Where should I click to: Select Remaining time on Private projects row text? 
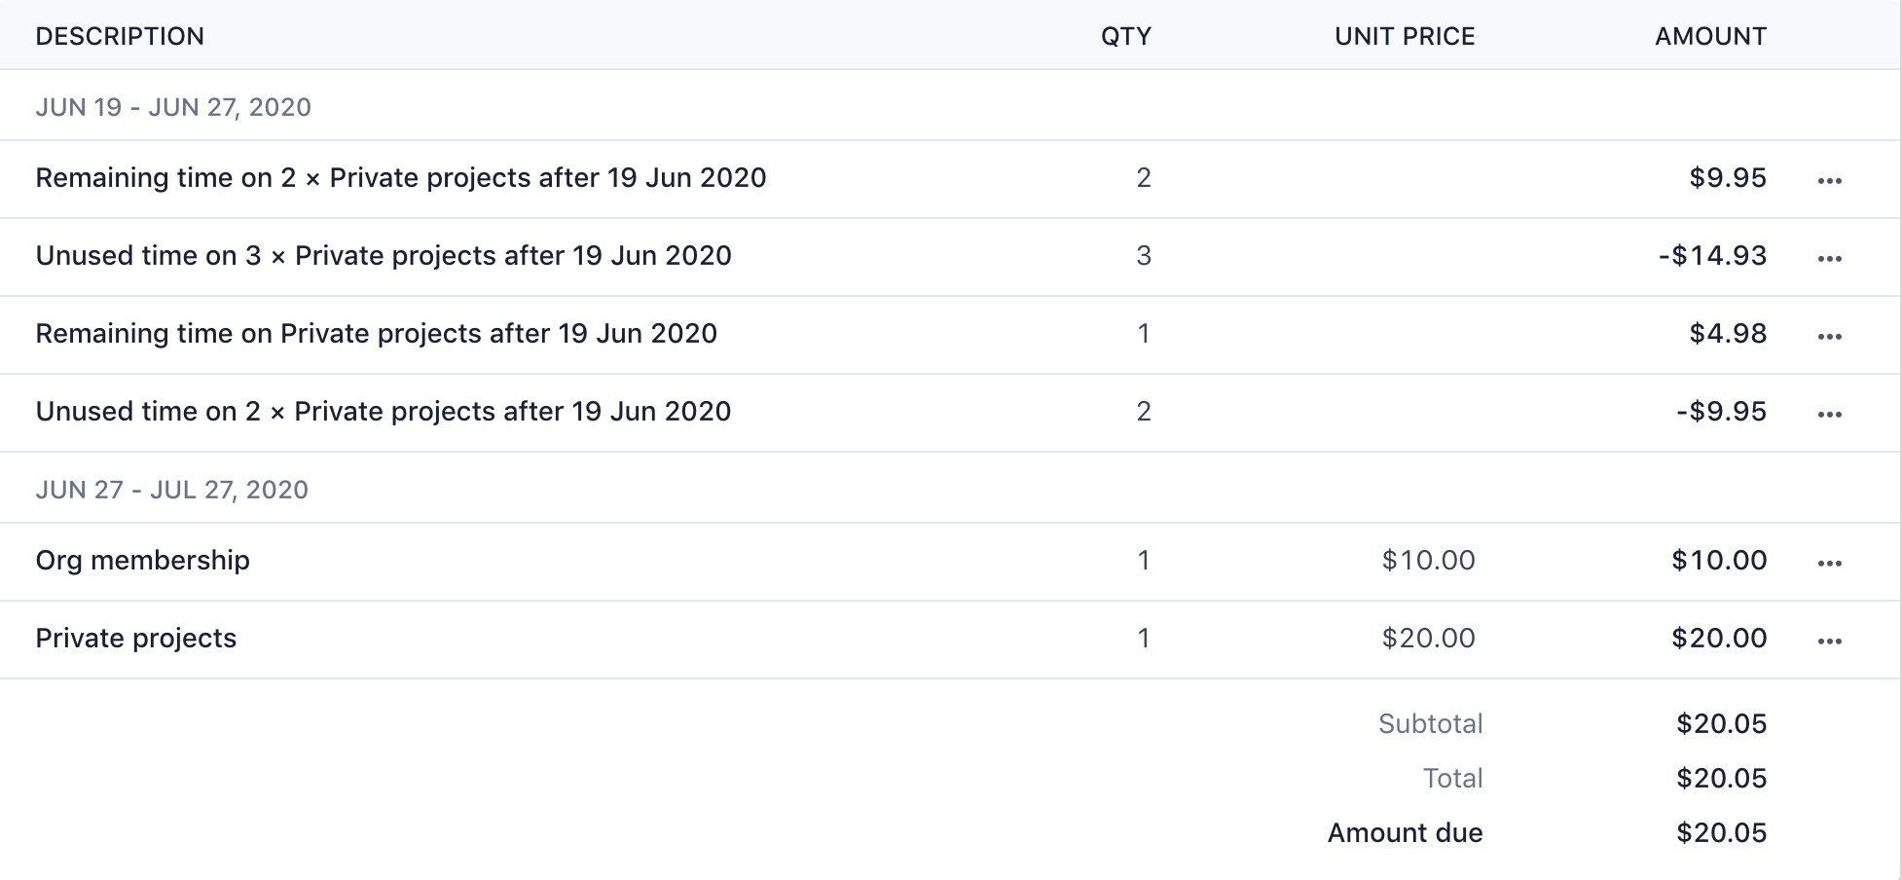coord(377,334)
